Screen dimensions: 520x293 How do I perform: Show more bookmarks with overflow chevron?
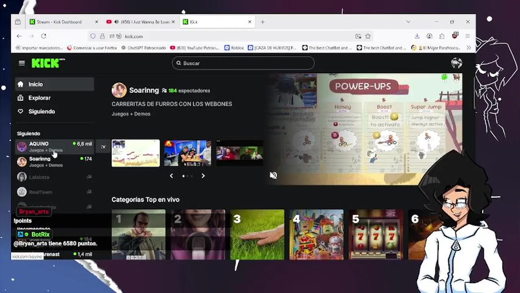pos(469,48)
